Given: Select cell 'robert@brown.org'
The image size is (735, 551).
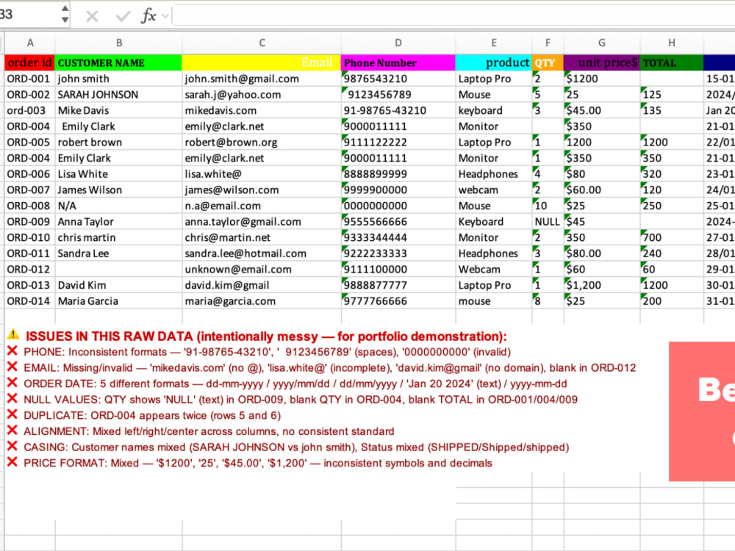Looking at the screenshot, I should click(262, 143).
